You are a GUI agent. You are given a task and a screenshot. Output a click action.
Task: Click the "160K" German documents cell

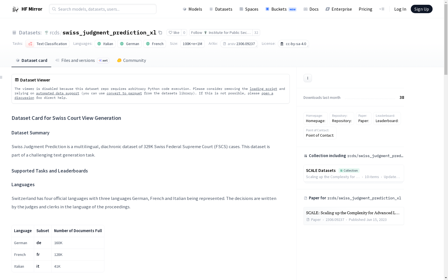78,243
